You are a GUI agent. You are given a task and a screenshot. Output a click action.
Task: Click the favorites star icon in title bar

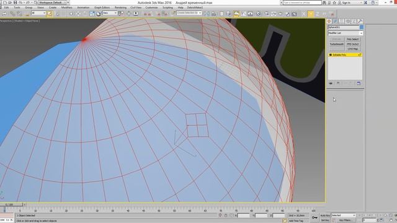(x=334, y=2)
